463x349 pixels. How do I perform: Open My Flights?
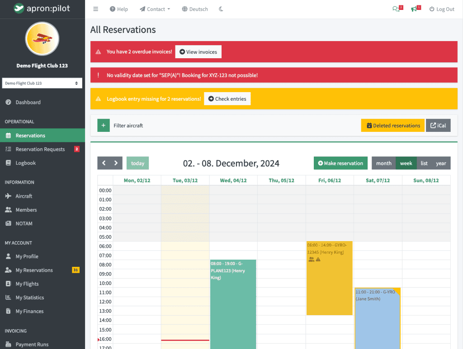point(43,284)
